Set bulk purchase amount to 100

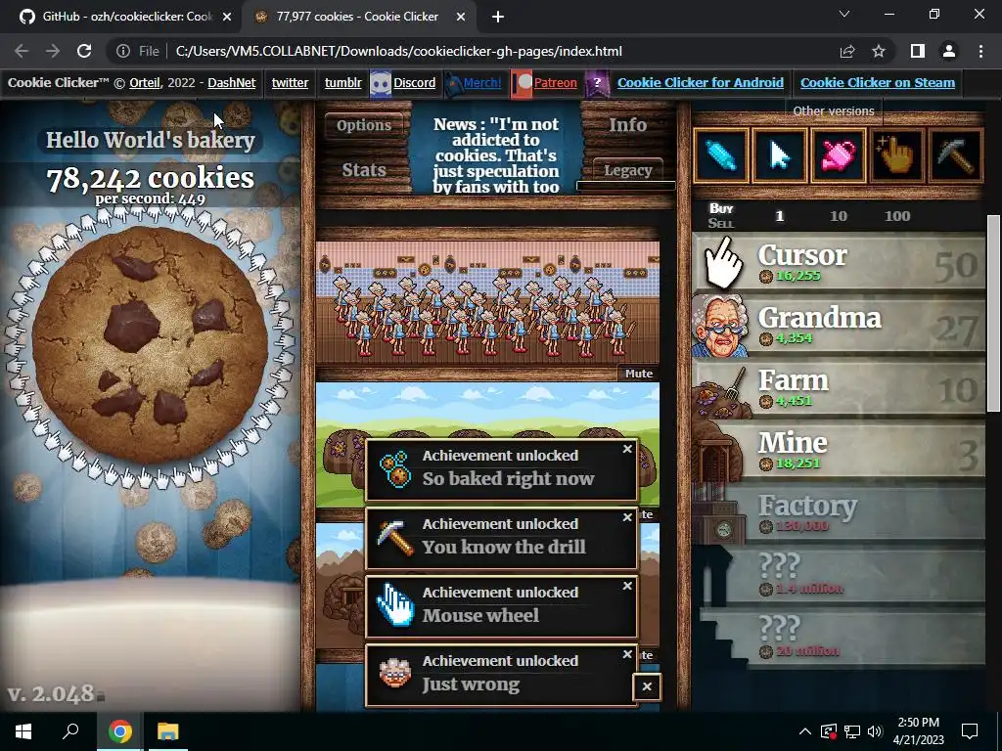click(897, 216)
